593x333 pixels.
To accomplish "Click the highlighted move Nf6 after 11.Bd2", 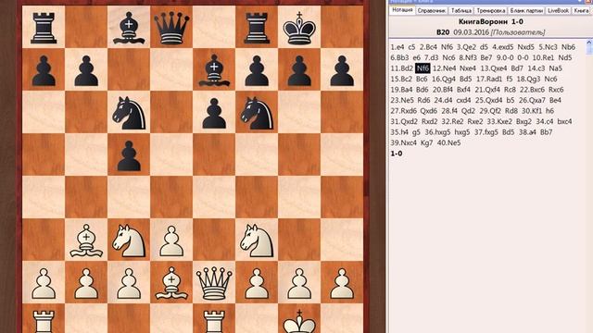I will [x=423, y=68].
